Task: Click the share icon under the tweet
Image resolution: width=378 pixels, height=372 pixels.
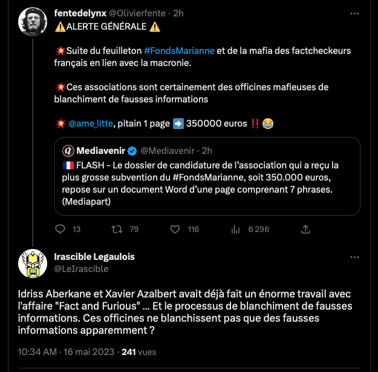Action: click(x=306, y=229)
